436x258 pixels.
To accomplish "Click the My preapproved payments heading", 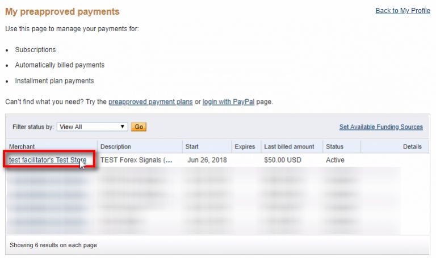I will tap(62, 11).
